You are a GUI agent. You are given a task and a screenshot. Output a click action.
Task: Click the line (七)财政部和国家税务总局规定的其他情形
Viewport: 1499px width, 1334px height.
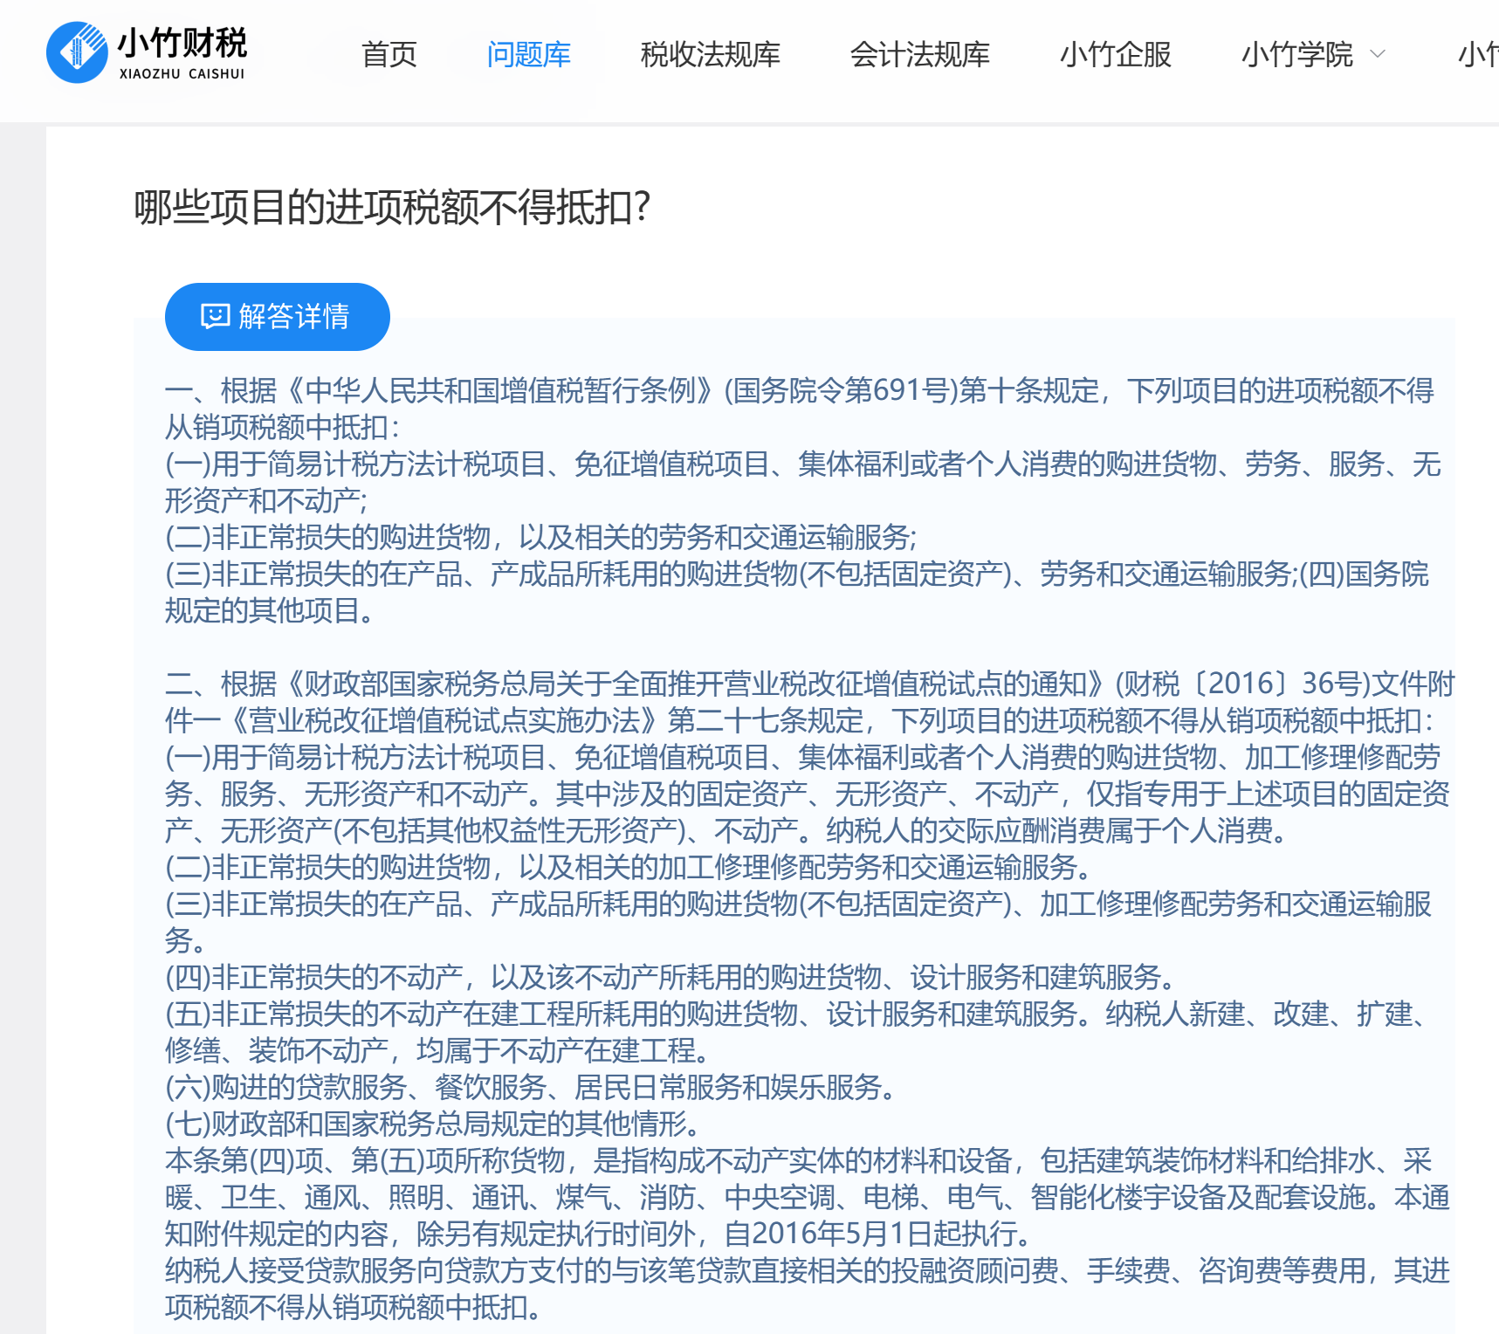[x=432, y=1124]
